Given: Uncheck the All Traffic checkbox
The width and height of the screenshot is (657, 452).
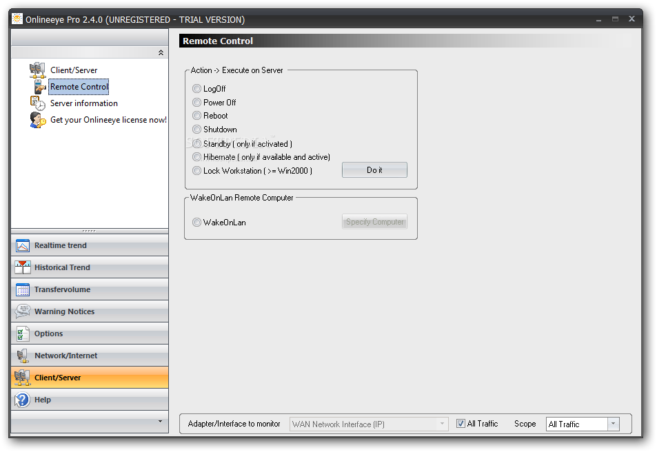Looking at the screenshot, I should 461,424.
